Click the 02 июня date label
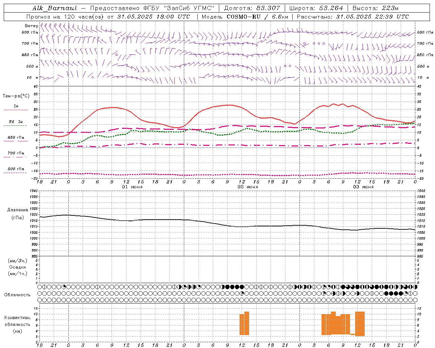This screenshot has width=435, height=348. [248, 187]
